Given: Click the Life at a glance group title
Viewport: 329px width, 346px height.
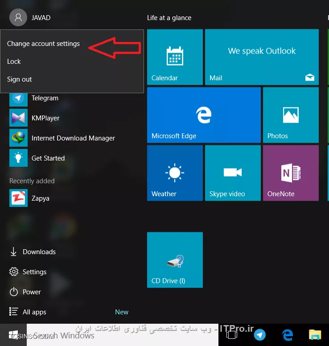Looking at the screenshot, I should [169, 18].
